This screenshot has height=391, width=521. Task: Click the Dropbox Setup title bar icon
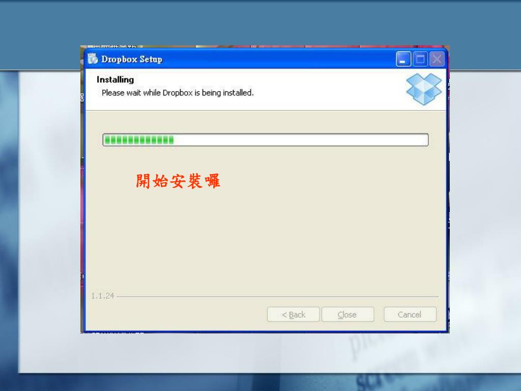93,59
